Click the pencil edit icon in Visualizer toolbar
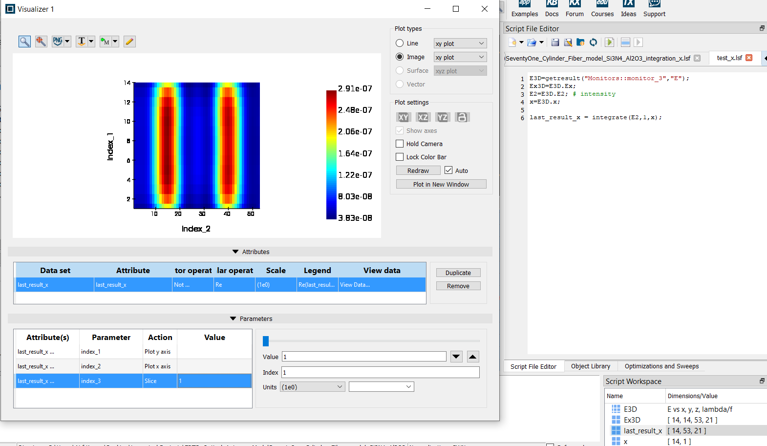Image resolution: width=767 pixels, height=446 pixels. pyautogui.click(x=129, y=42)
